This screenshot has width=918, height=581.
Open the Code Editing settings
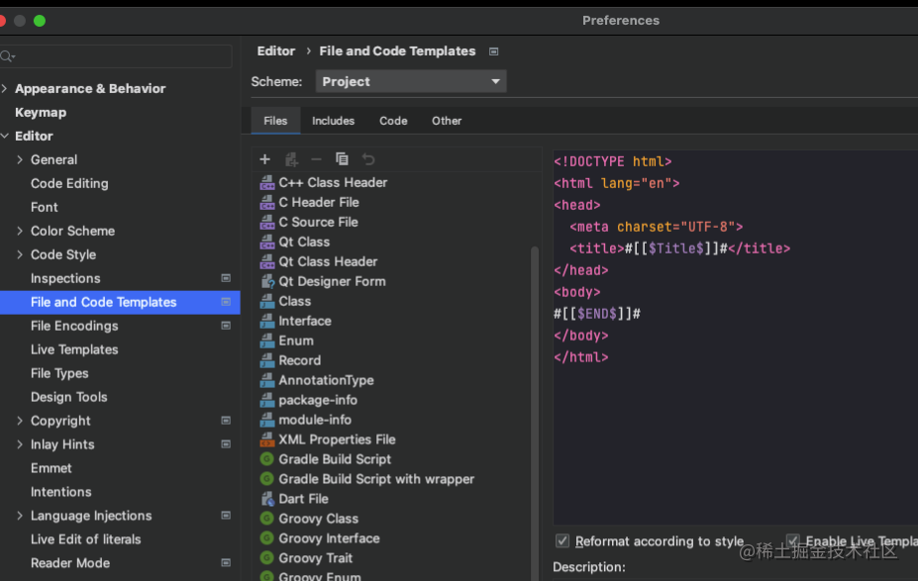click(69, 184)
